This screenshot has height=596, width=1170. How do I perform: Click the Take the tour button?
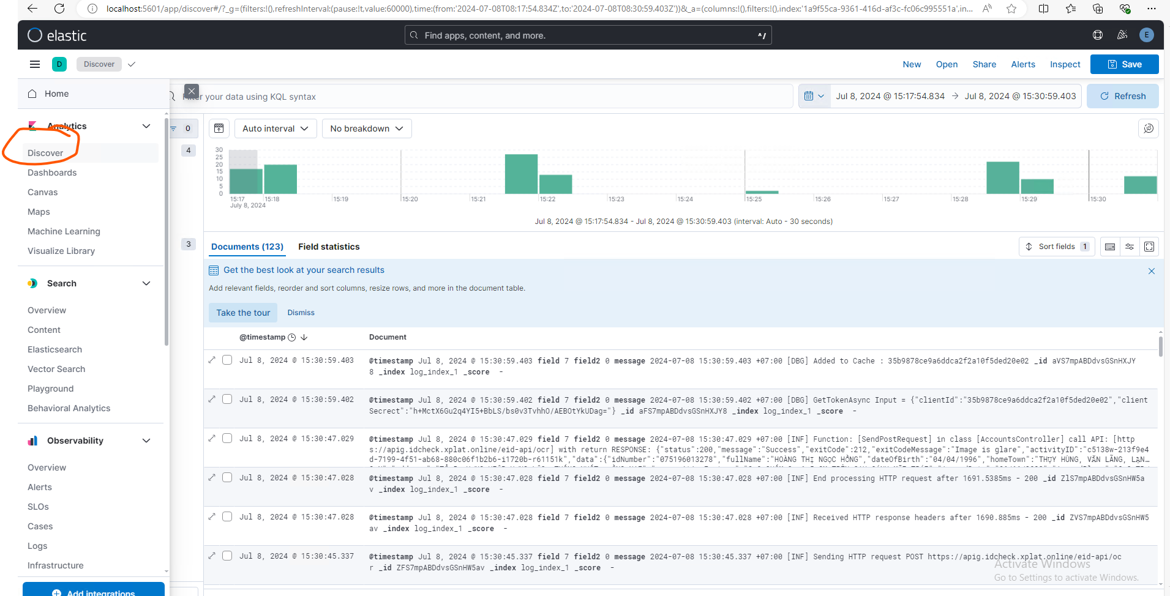pos(243,313)
